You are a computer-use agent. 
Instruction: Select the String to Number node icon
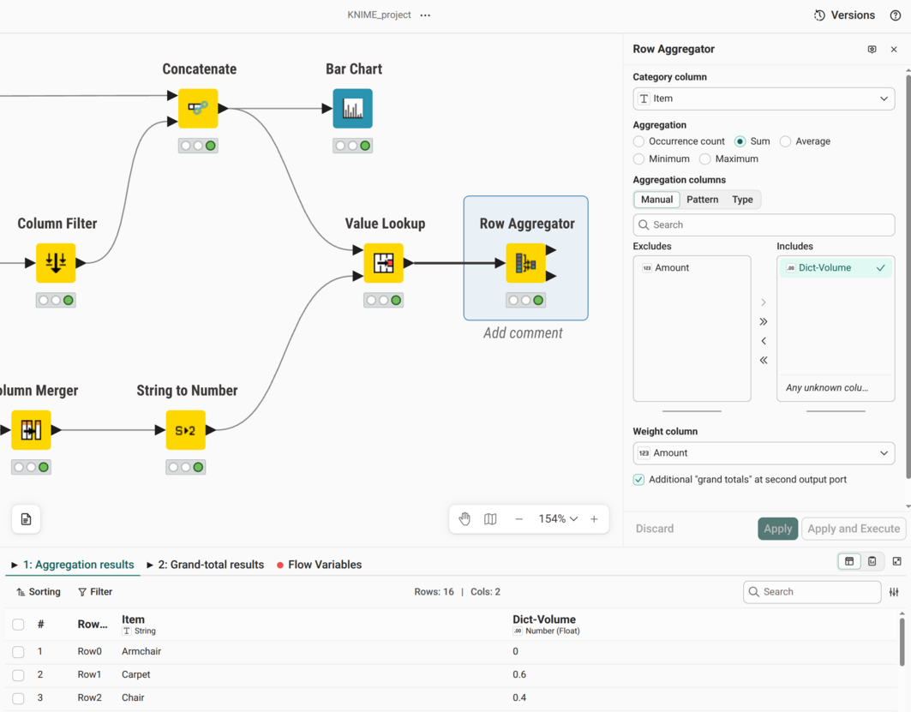186,430
